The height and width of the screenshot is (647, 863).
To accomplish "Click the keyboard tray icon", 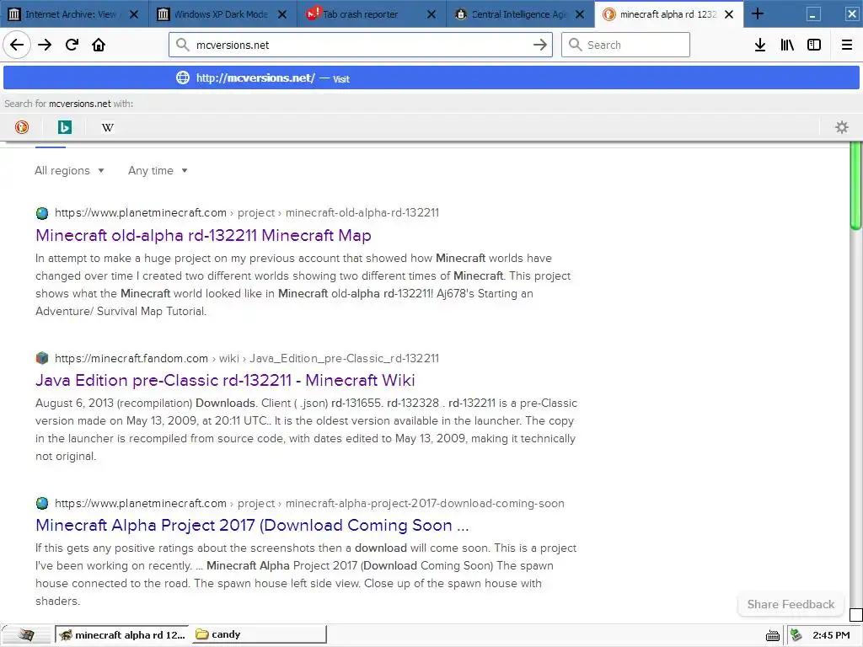I will pos(773,636).
